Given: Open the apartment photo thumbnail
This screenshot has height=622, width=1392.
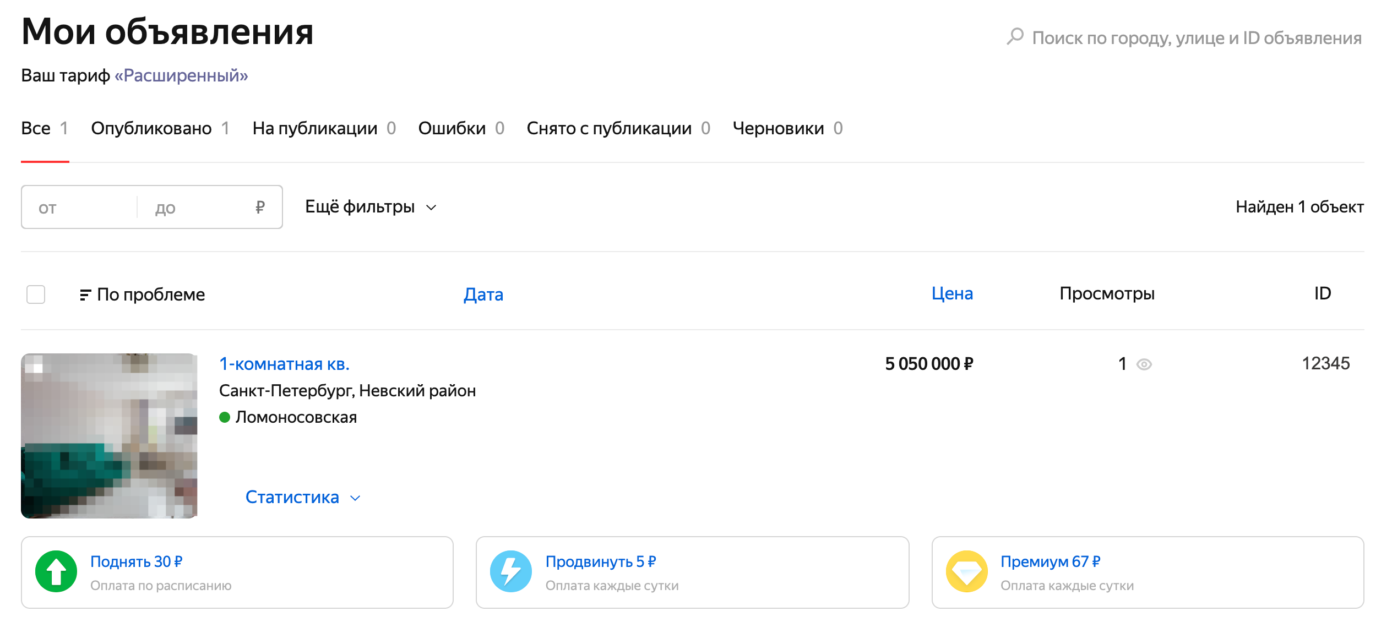Looking at the screenshot, I should [109, 435].
